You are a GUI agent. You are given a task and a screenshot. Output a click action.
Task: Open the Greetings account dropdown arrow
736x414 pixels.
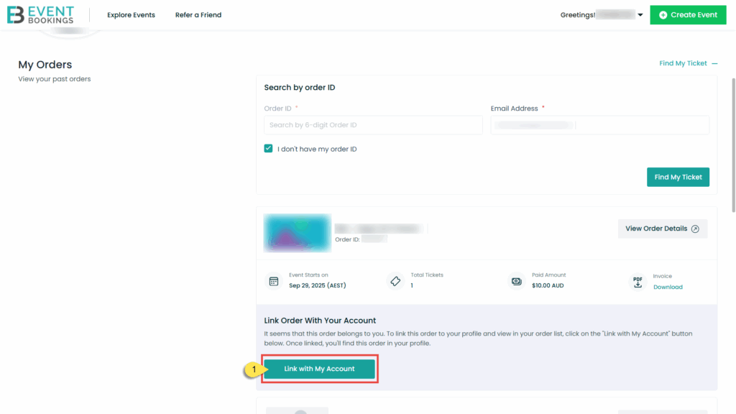point(640,15)
